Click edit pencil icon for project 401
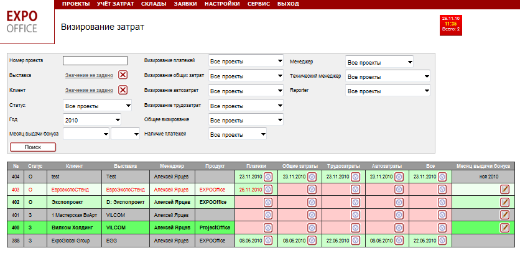 pyautogui.click(x=505, y=215)
